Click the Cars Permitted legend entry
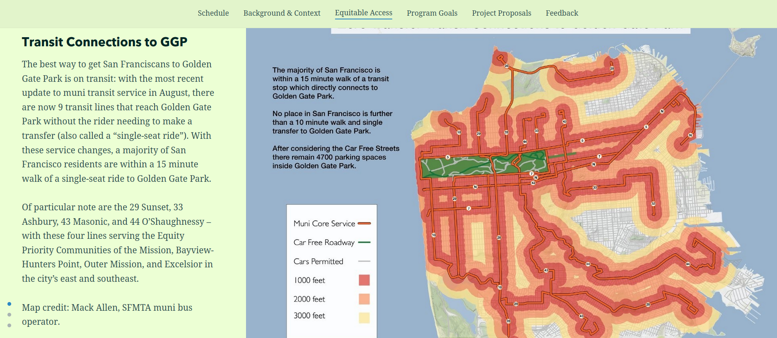This screenshot has height=338, width=777. [x=332, y=262]
